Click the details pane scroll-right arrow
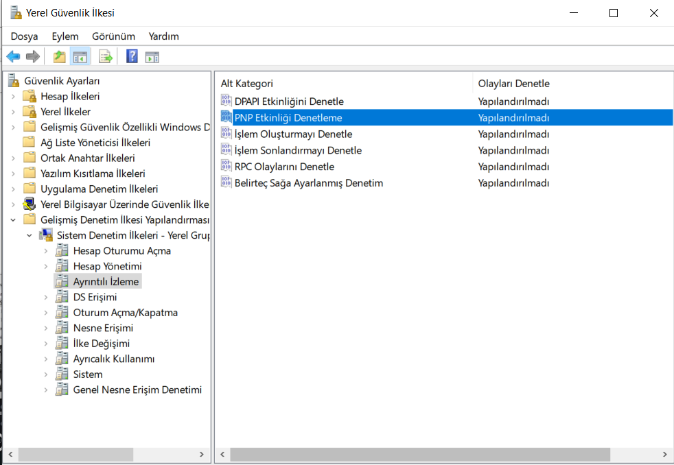674x465 pixels. 665,454
